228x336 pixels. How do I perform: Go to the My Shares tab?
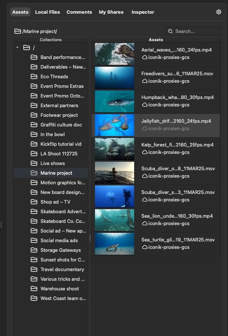111,12
